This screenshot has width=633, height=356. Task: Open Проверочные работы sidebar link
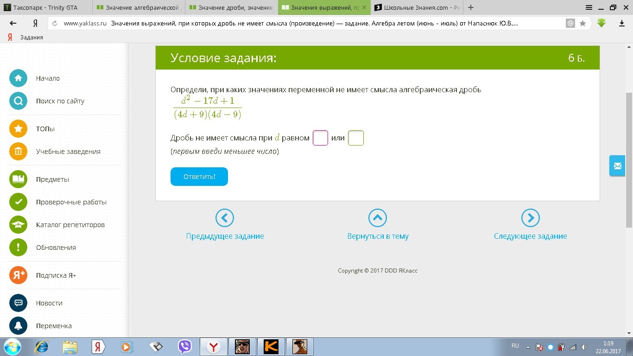click(x=71, y=202)
